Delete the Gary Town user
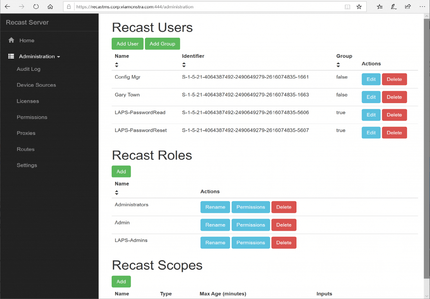 394,97
